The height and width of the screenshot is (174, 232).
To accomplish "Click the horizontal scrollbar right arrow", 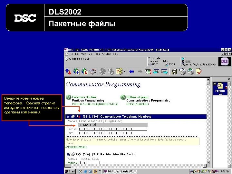I will (x=205, y=166).
